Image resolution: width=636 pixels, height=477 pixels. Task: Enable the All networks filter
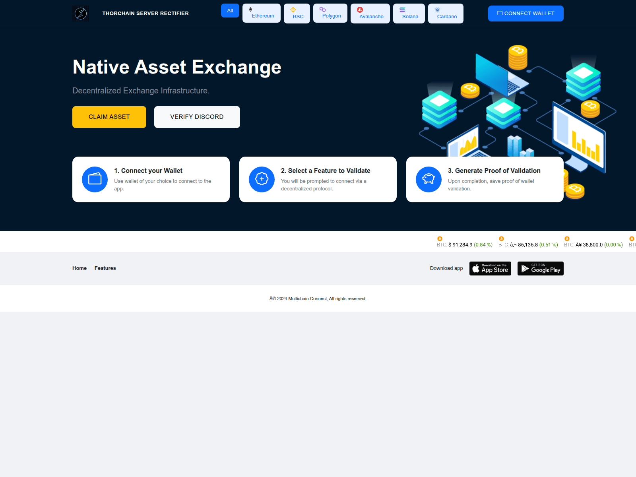click(x=230, y=11)
